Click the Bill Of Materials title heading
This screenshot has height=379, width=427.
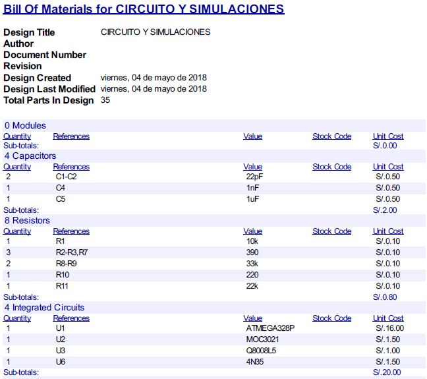(x=144, y=9)
